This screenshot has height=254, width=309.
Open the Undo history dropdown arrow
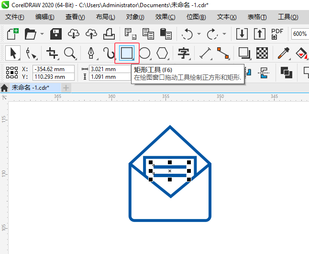(x=199, y=34)
